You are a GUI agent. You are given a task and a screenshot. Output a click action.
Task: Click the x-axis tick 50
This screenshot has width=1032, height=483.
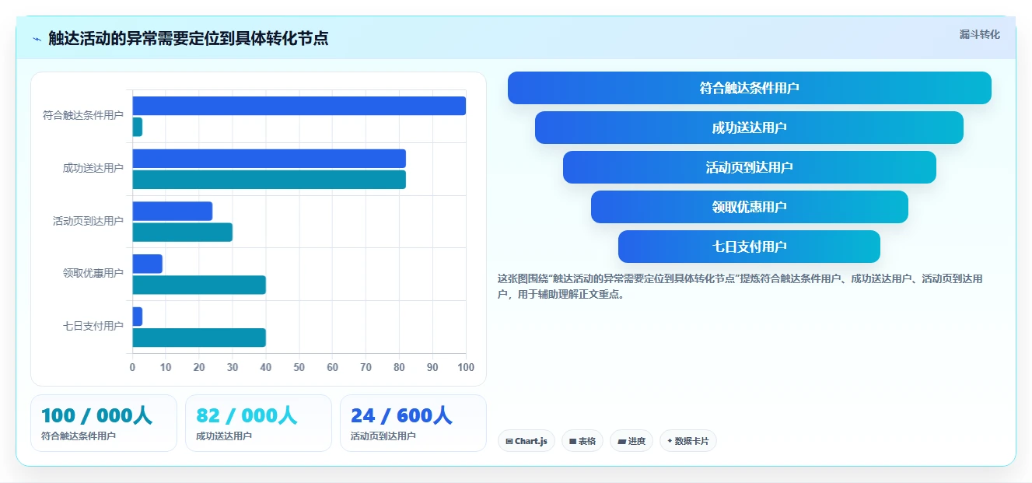(299, 367)
